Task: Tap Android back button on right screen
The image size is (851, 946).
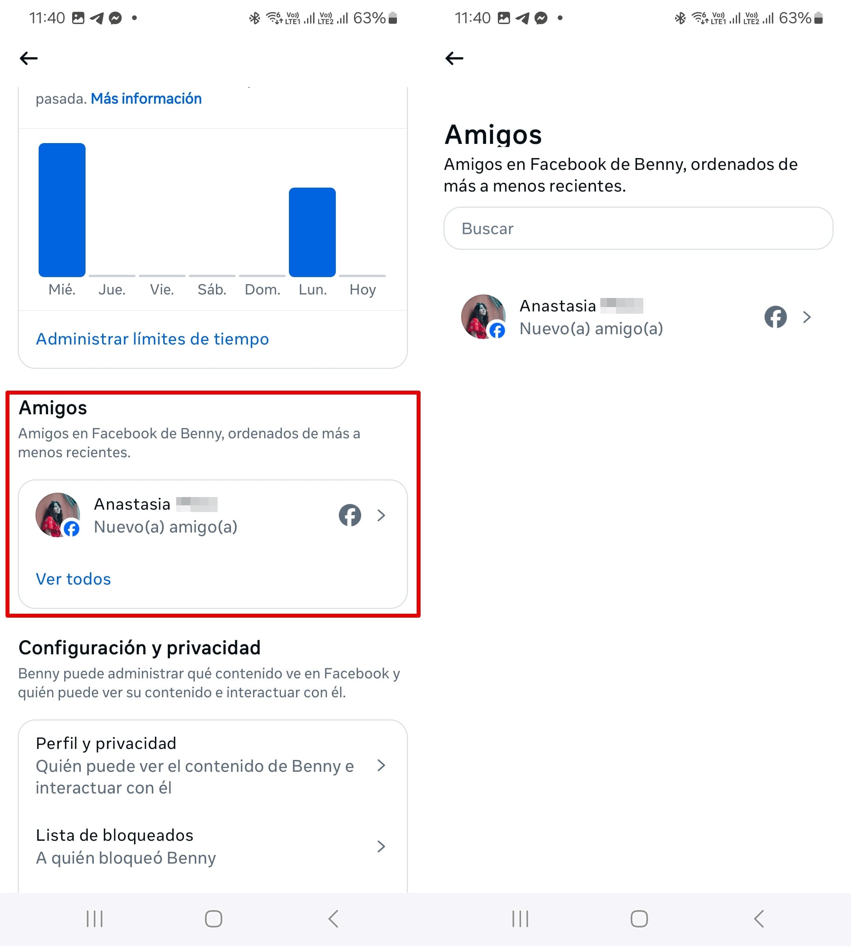Action: (759, 918)
